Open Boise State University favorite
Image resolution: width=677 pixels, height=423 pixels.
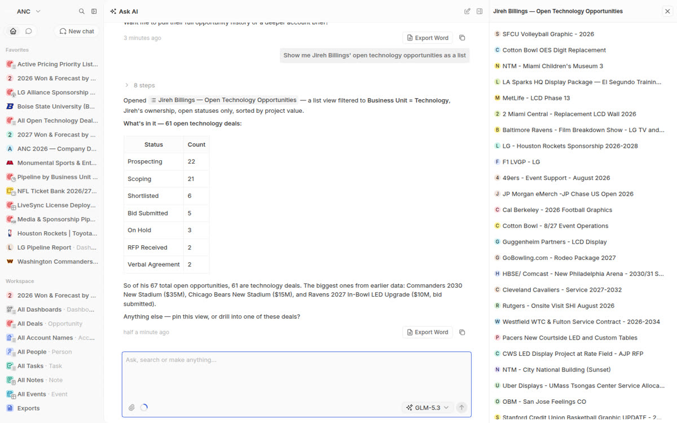click(x=52, y=107)
